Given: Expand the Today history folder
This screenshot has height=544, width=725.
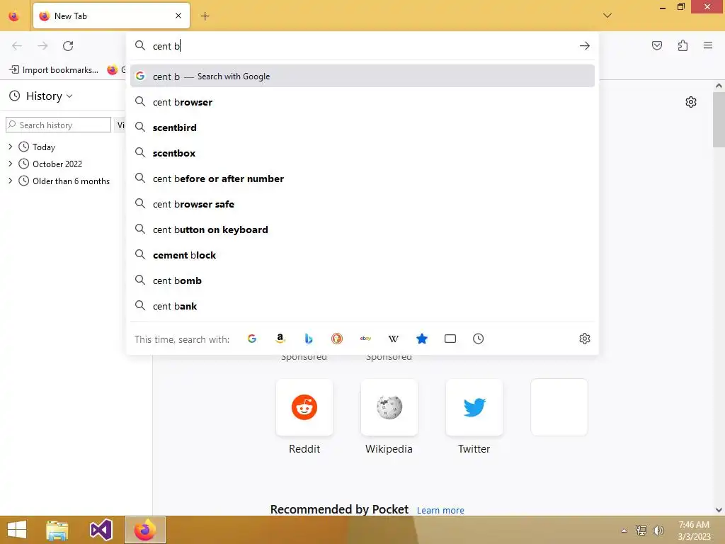Looking at the screenshot, I should click(x=10, y=147).
